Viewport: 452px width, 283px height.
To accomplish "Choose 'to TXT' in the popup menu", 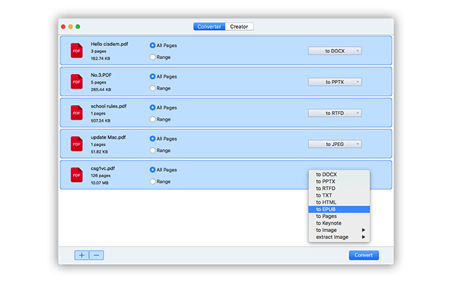I will pyautogui.click(x=339, y=195).
